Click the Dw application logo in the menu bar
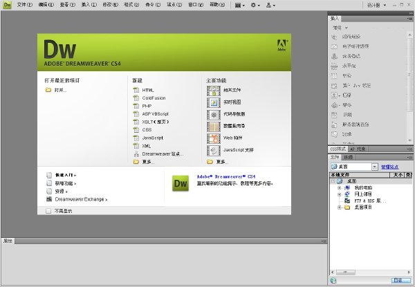Screen dimensions: 415x287 [x=7, y=5]
